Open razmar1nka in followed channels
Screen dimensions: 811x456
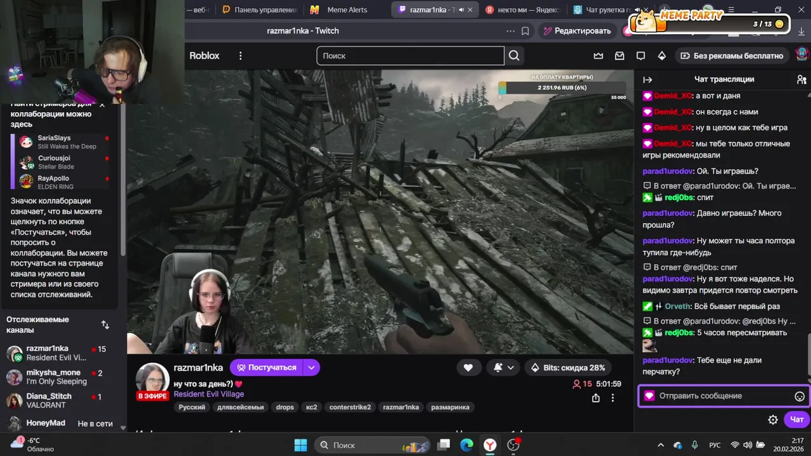click(x=60, y=353)
